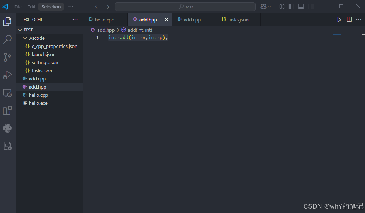Open the Edit menu
365x213 pixels.
tap(31, 7)
